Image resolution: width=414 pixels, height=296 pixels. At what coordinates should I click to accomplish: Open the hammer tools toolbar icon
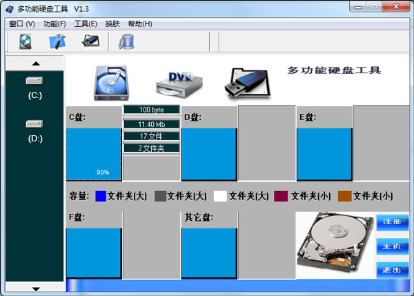57,41
